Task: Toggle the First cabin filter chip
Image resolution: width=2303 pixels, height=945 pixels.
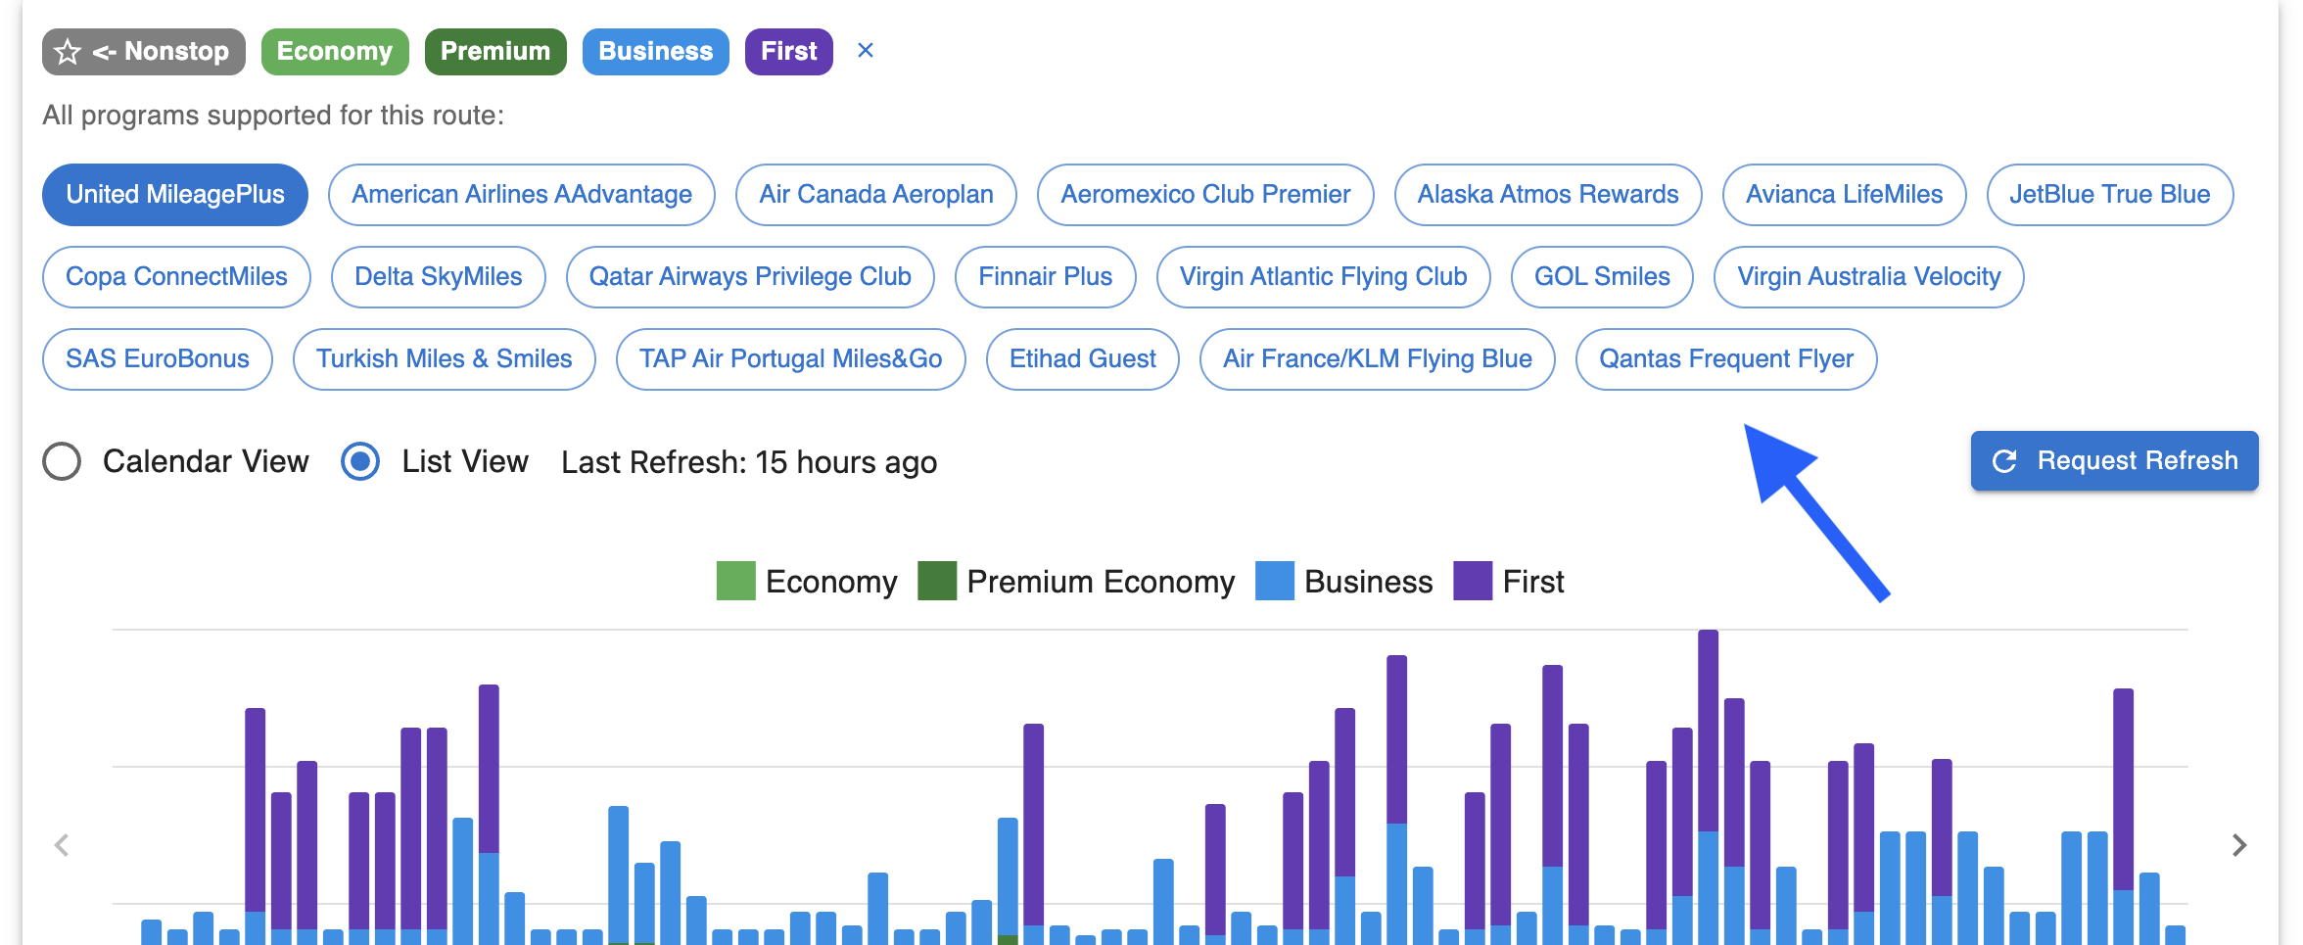Action: 789,52
